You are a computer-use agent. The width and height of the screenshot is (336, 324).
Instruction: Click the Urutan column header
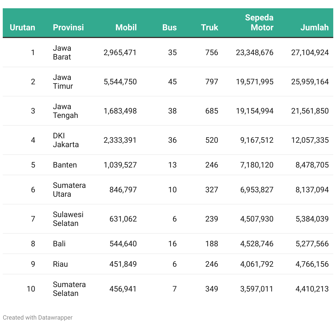(x=22, y=27)
